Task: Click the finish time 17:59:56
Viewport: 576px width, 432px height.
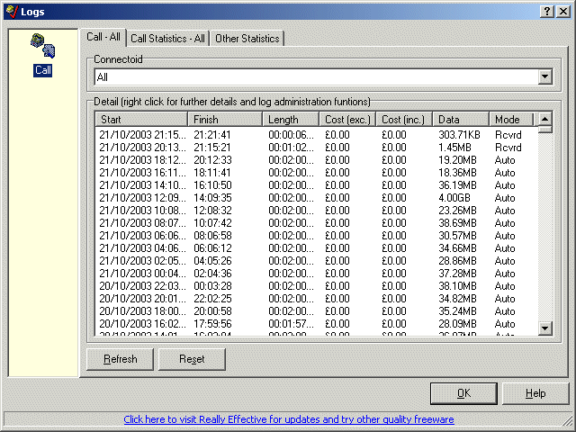Action: [212, 324]
